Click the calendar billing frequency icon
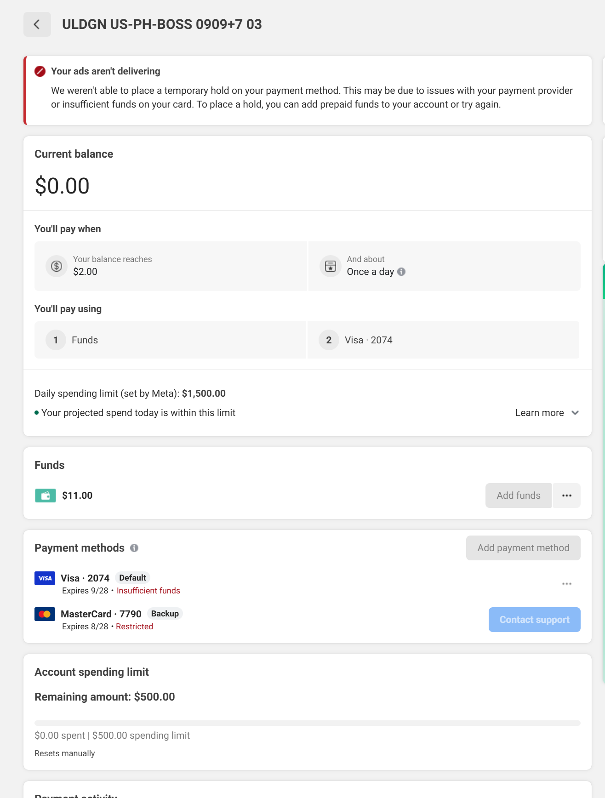 tap(331, 266)
